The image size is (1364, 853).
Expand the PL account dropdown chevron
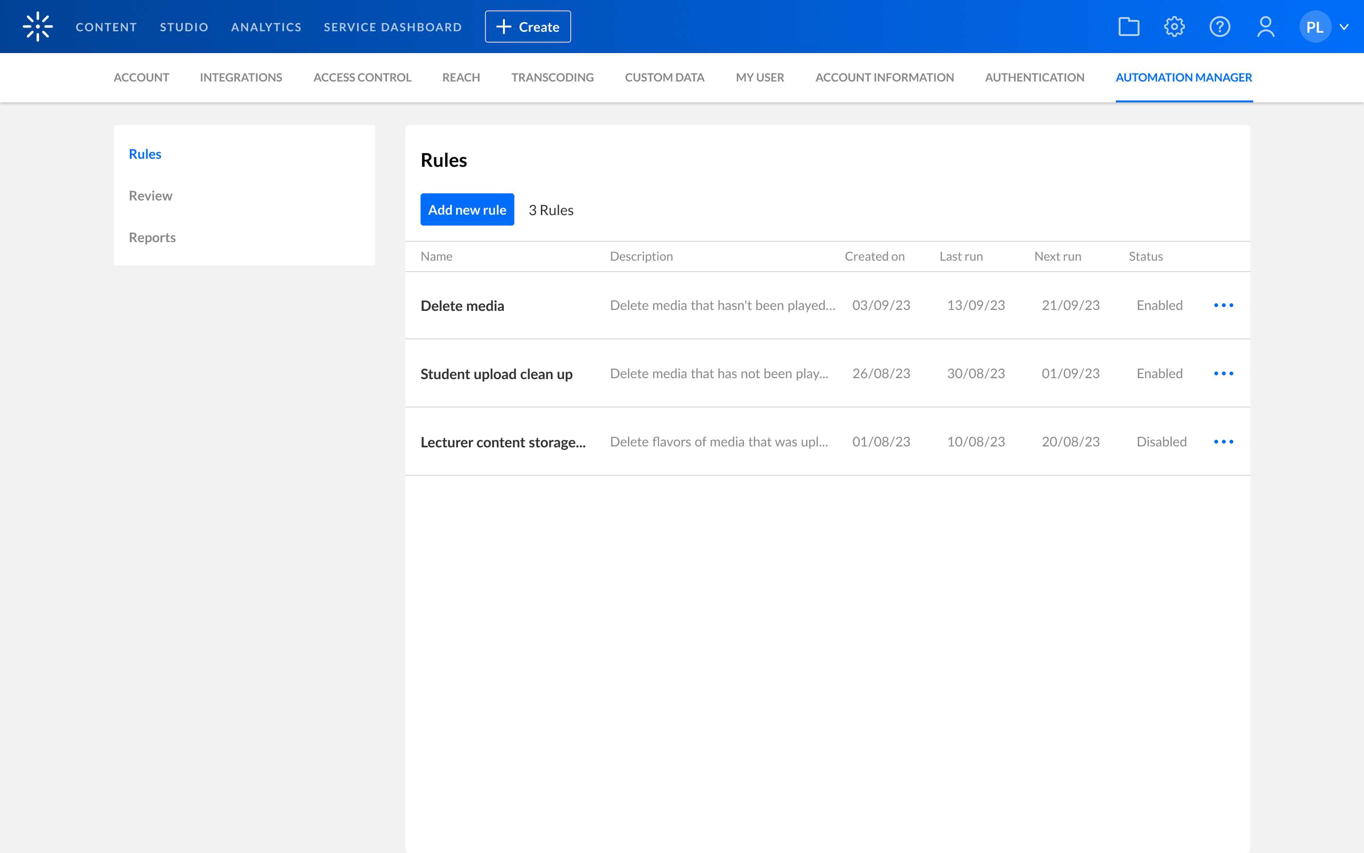click(x=1344, y=27)
